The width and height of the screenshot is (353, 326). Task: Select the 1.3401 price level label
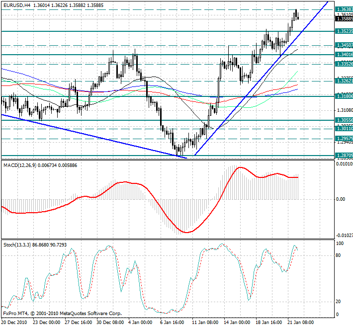point(344,55)
